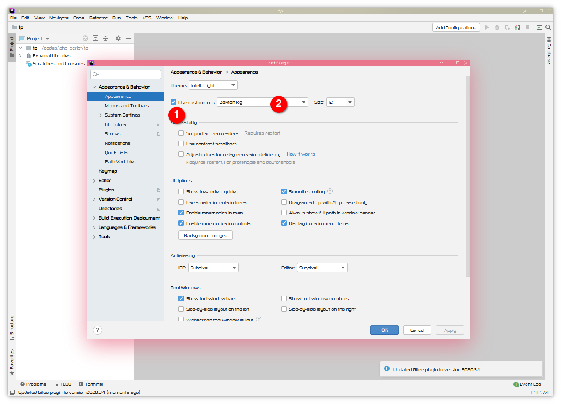Open Project panel settings gear icon
561x404 pixels.
(118, 38)
